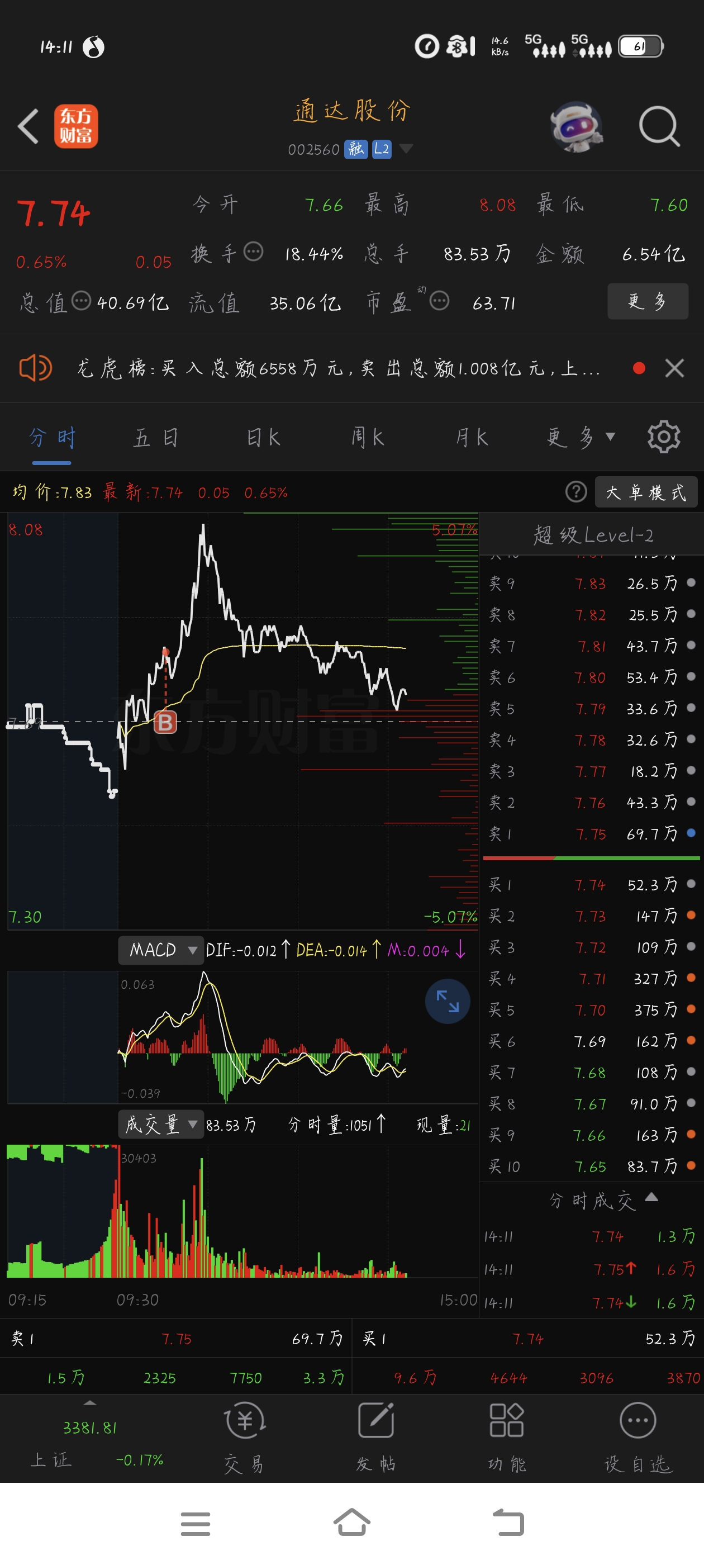Select 买10 row at 7.65
The image size is (704, 1565).
point(592,1166)
